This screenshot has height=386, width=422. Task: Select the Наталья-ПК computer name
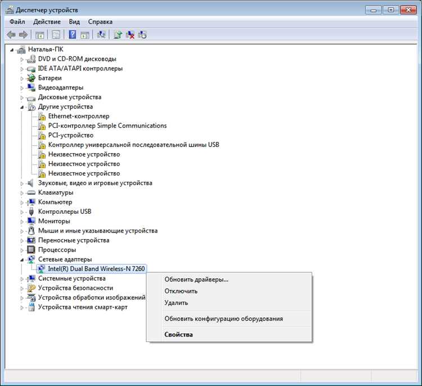point(46,50)
